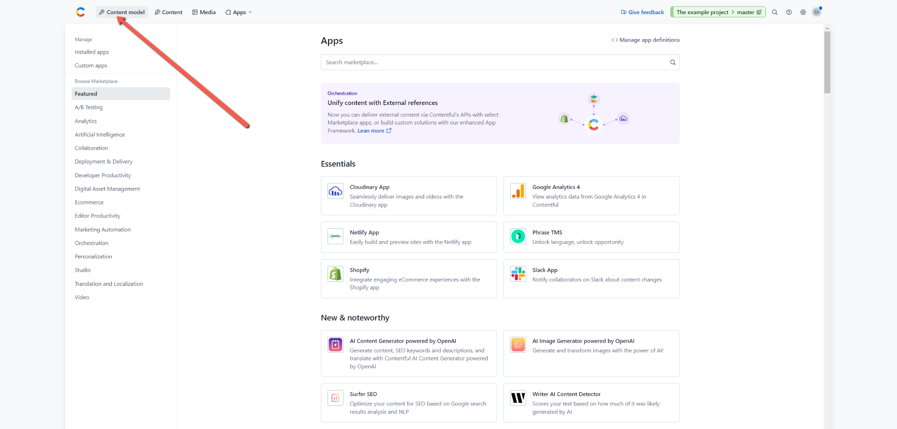Expand the Apps dropdown menu

(239, 12)
